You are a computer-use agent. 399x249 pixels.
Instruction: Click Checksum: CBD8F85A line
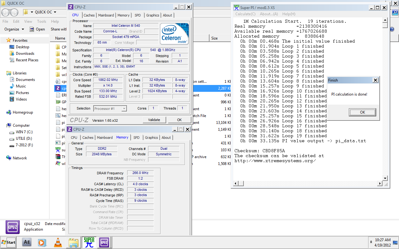tap(260, 151)
